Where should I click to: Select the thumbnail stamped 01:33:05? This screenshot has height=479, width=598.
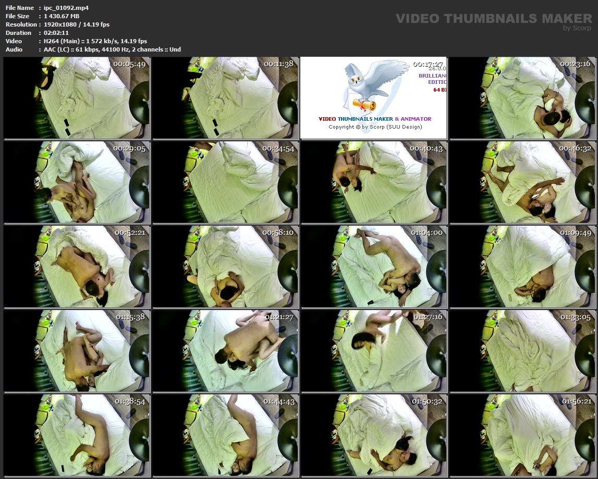(523, 351)
